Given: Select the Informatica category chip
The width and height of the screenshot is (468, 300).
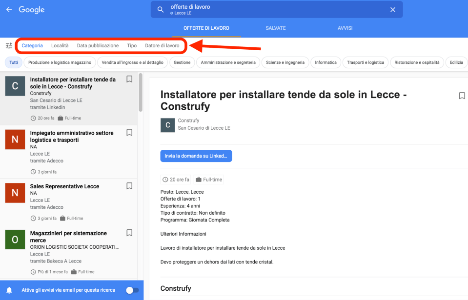Looking at the screenshot, I should (x=326, y=62).
